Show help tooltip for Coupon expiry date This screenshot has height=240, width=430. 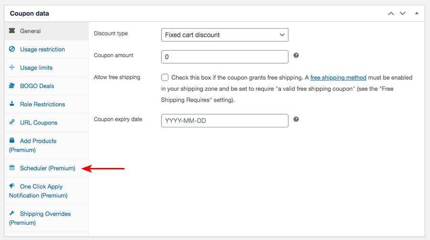click(296, 119)
